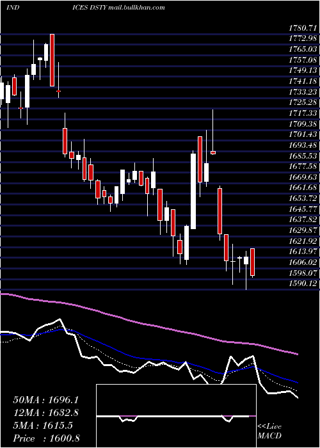The image size is (320, 448).
Task: Click the 1661.68 price label
Action: click(x=303, y=188)
